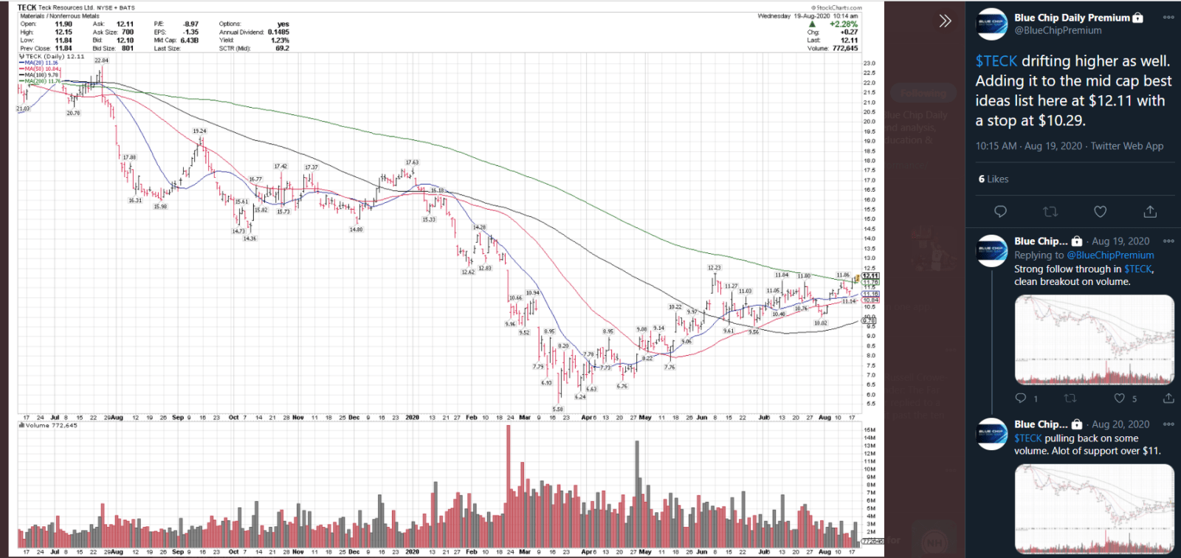
Task: Click 'Blue Chip...' name on Aug 19 reply
Action: pyautogui.click(x=1041, y=241)
